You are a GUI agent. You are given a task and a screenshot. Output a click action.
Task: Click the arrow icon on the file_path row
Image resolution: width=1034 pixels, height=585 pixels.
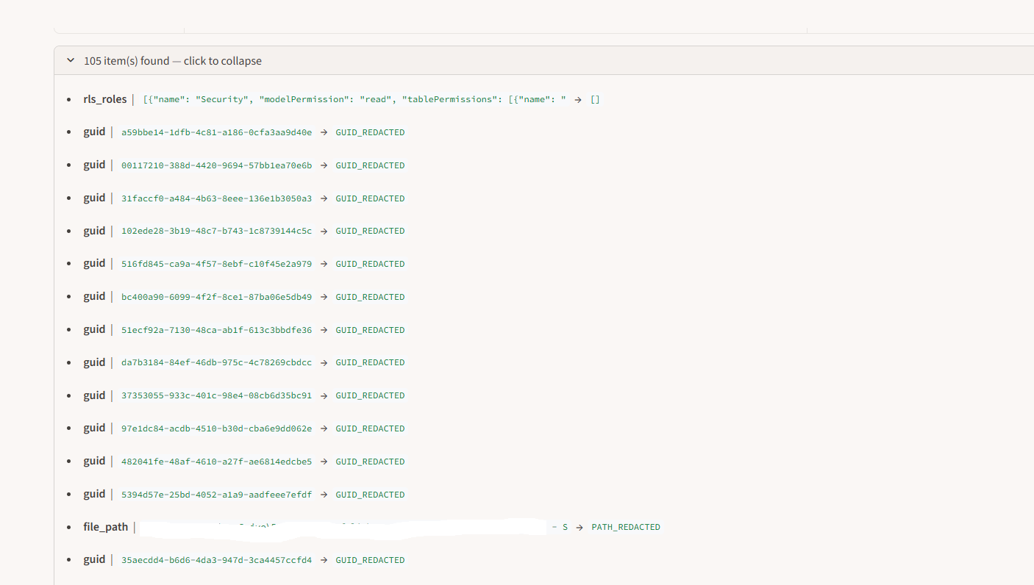[x=580, y=526]
